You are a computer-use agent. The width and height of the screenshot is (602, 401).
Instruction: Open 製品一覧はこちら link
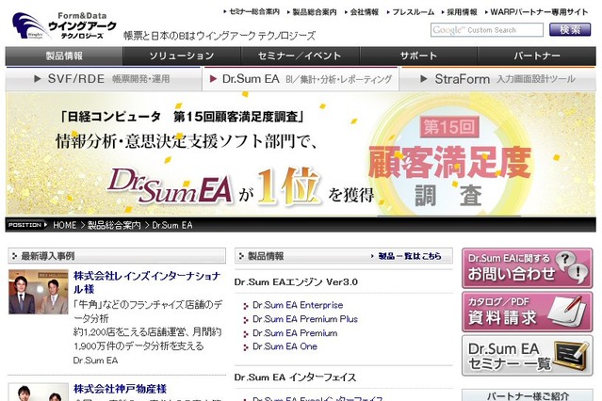tap(409, 256)
